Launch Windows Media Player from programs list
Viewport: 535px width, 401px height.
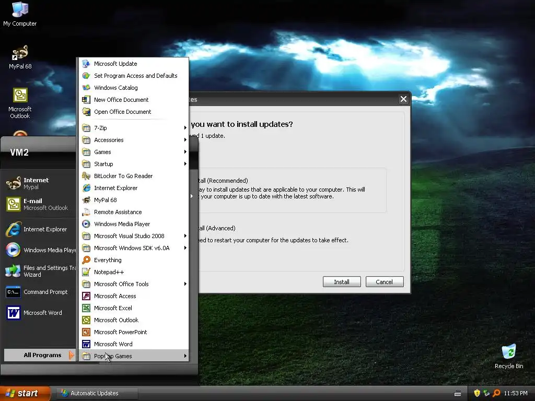pyautogui.click(x=133, y=224)
